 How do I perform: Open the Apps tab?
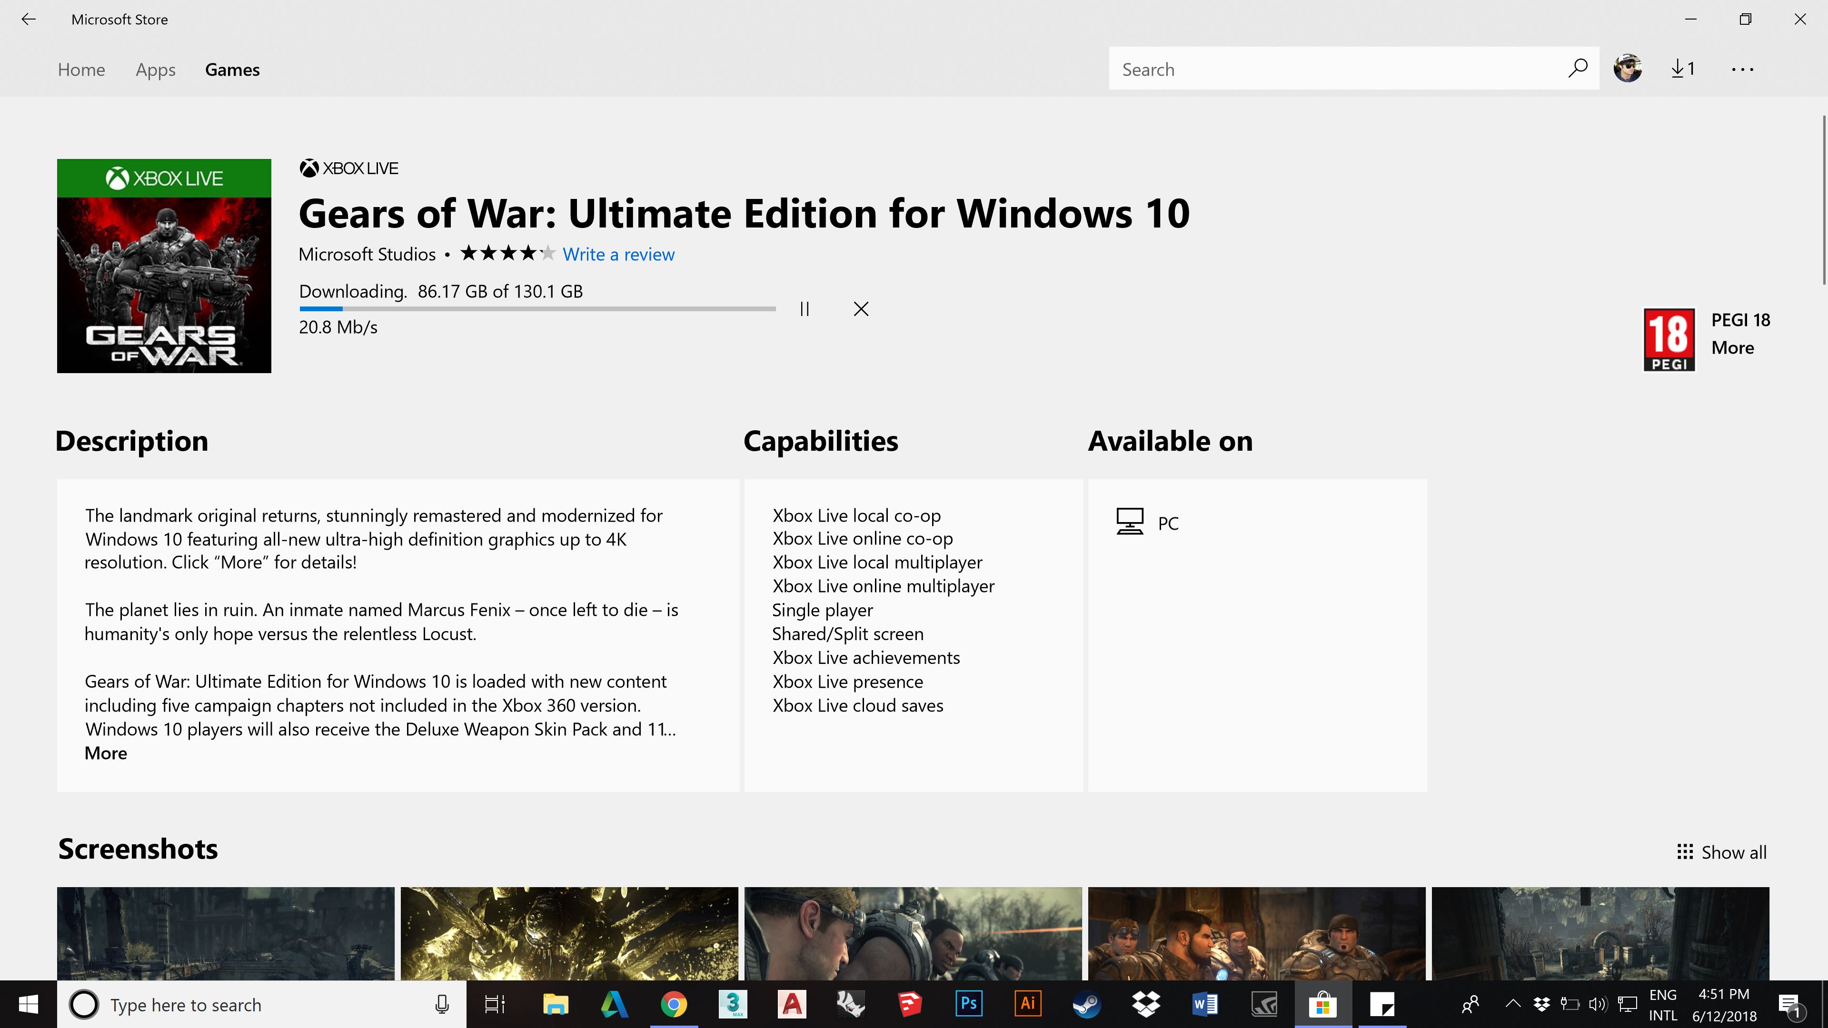coord(155,70)
